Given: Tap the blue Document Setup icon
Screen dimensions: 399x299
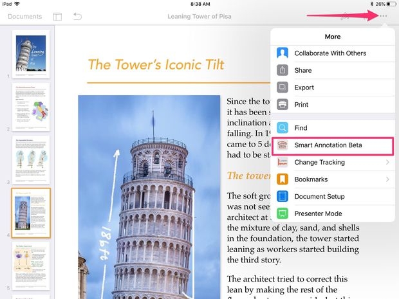Looking at the screenshot, I should pyautogui.click(x=283, y=196).
